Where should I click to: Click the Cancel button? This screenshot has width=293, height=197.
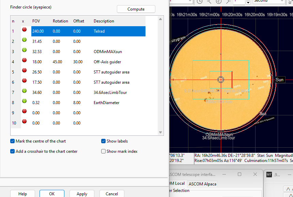click(112, 194)
